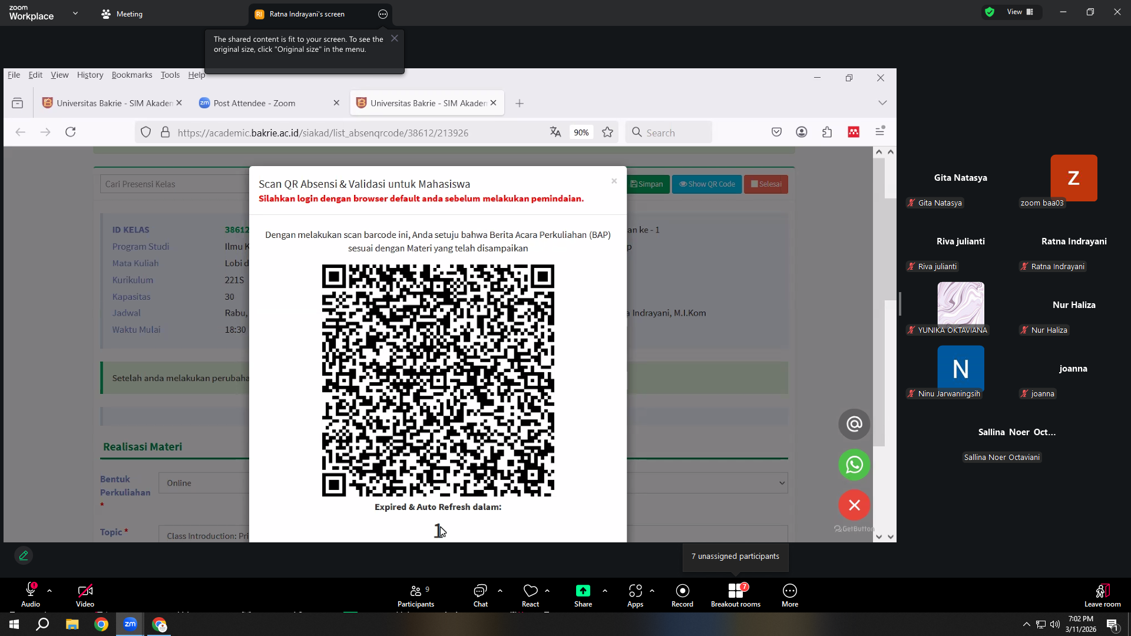The image size is (1131, 636).
Task: Click the tracking protection shield icon
Action: click(x=146, y=132)
